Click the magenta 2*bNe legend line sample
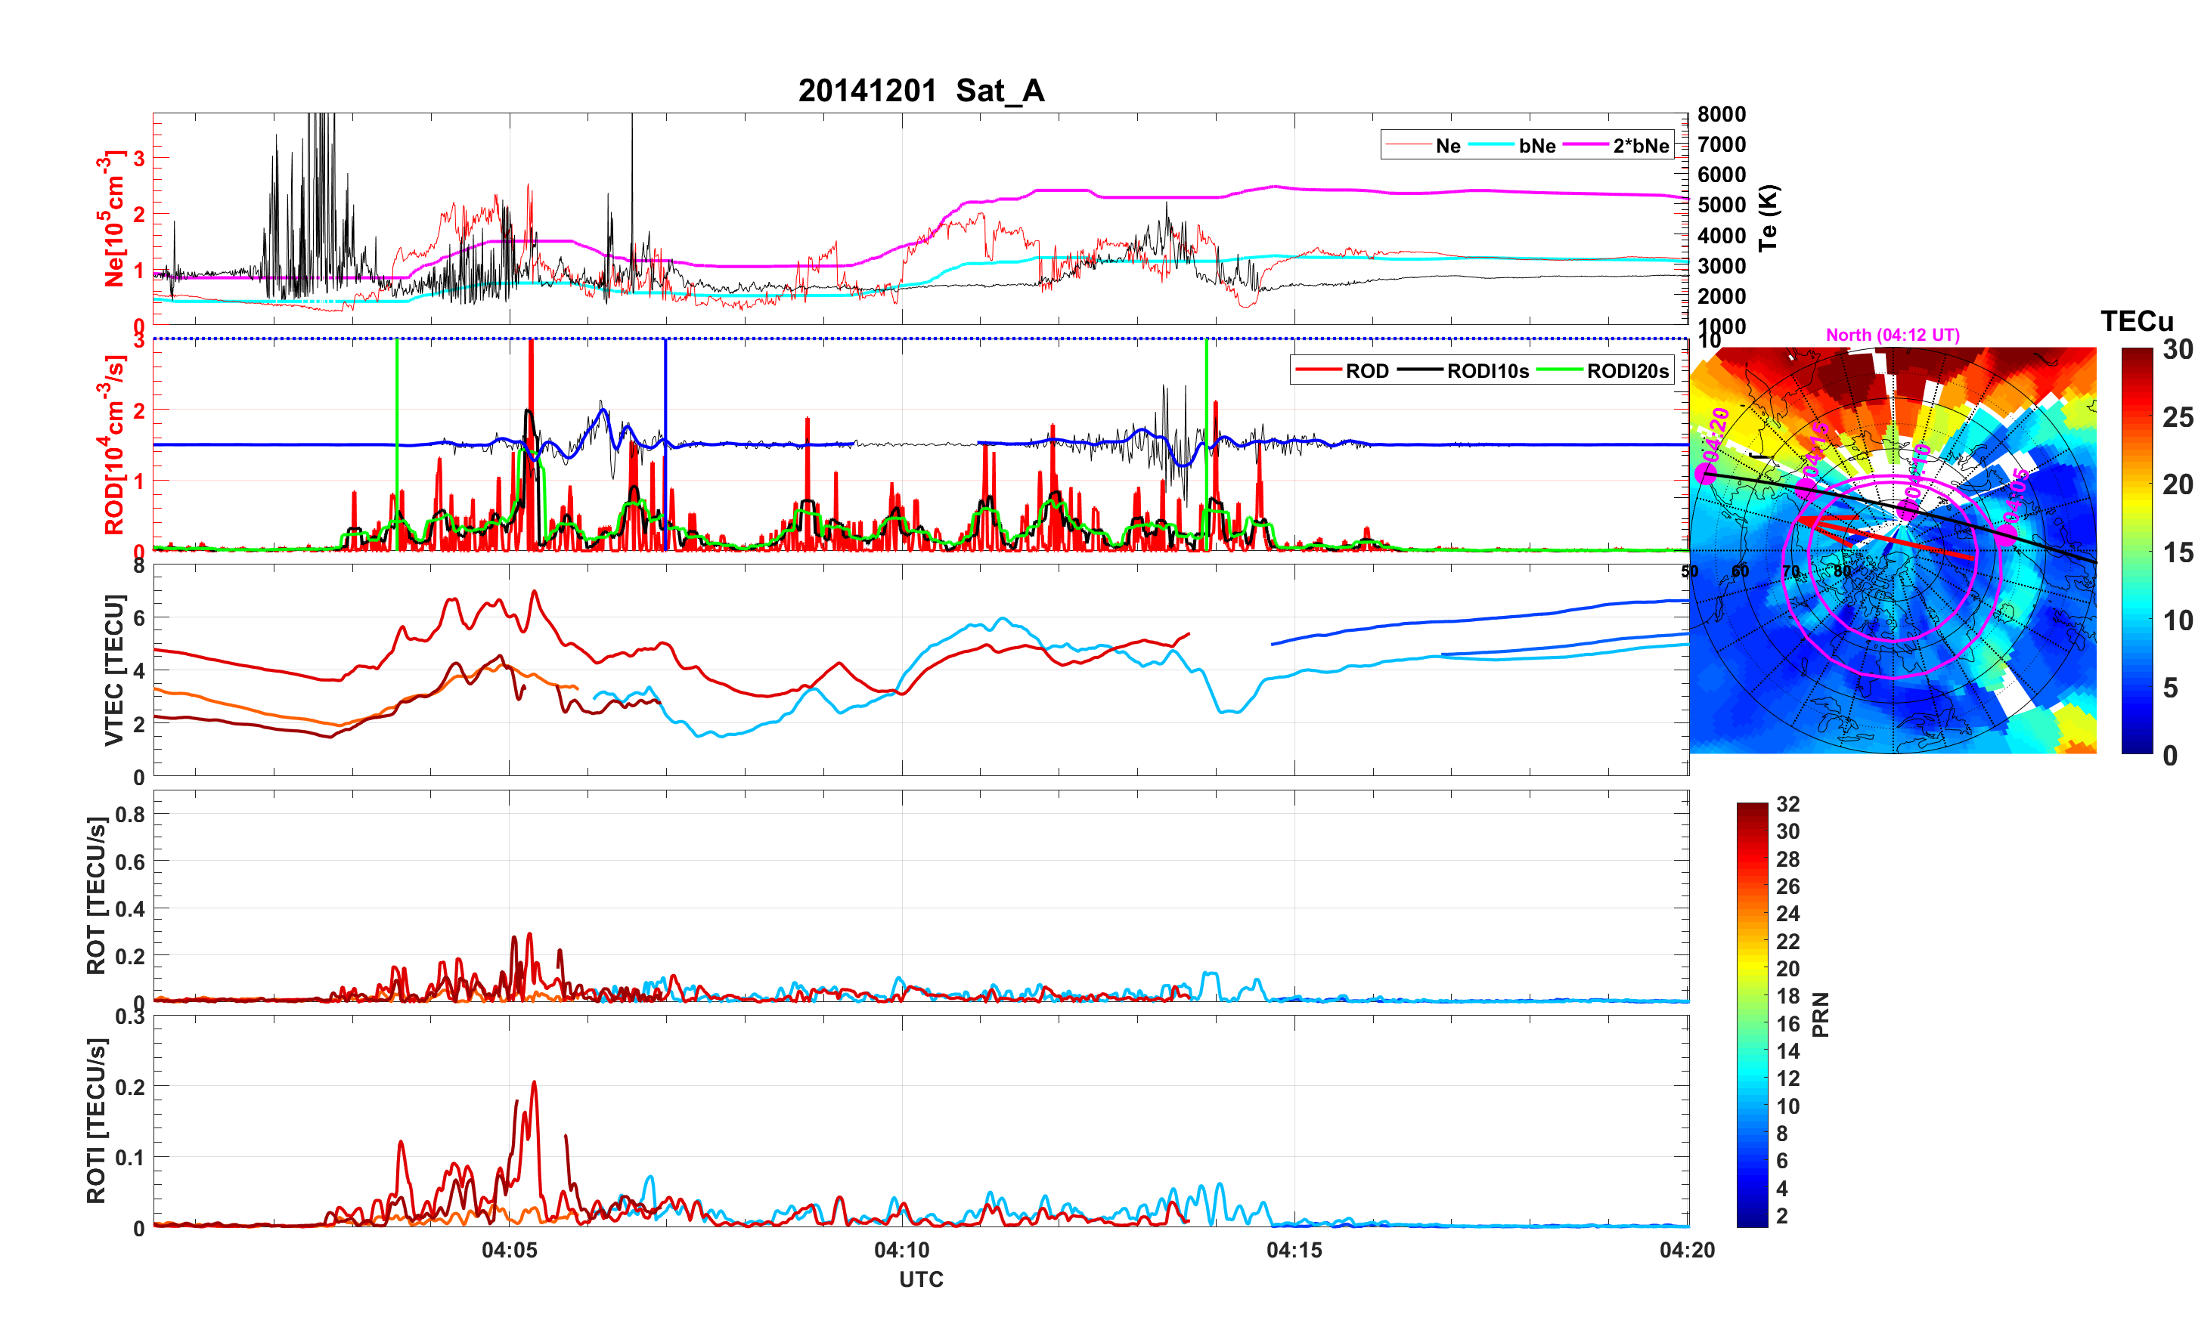The height and width of the screenshot is (1327, 2195). tap(1586, 145)
